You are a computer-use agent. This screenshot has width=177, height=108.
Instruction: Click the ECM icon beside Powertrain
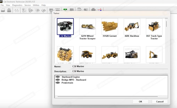point(58,83)
